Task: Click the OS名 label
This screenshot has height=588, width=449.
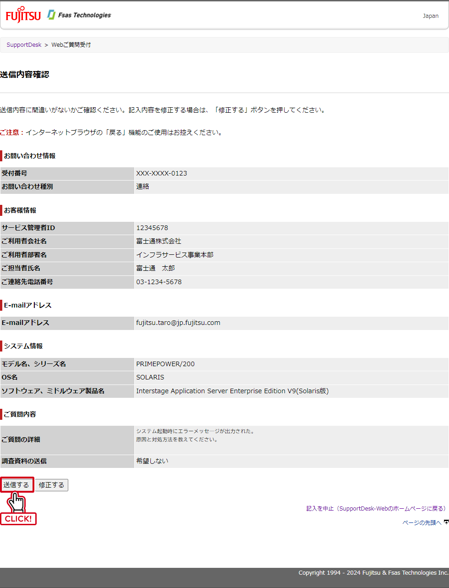Action: (10, 377)
